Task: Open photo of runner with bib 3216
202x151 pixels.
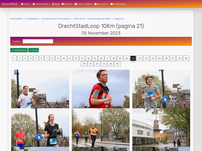Action: [161, 89]
